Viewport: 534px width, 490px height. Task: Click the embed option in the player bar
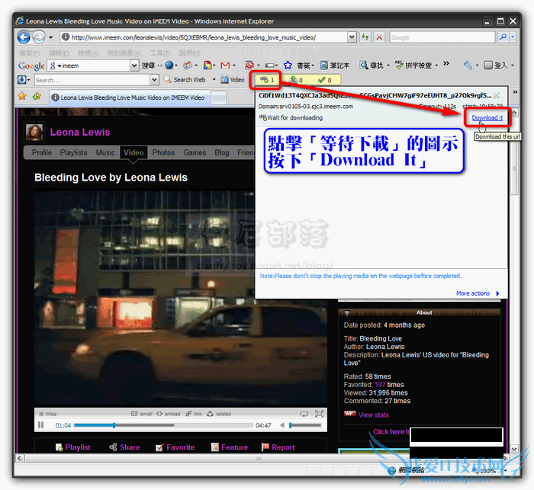coord(169,414)
